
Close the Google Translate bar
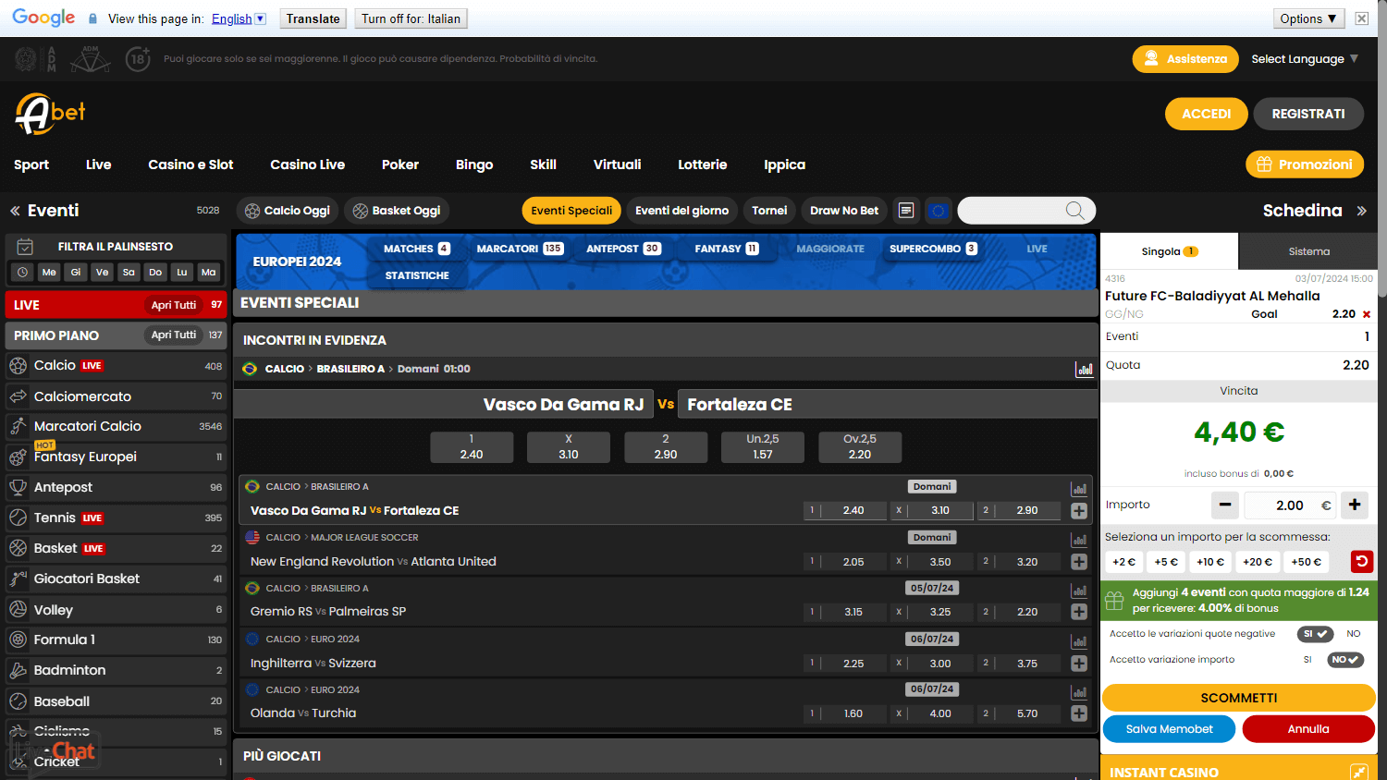click(1362, 18)
